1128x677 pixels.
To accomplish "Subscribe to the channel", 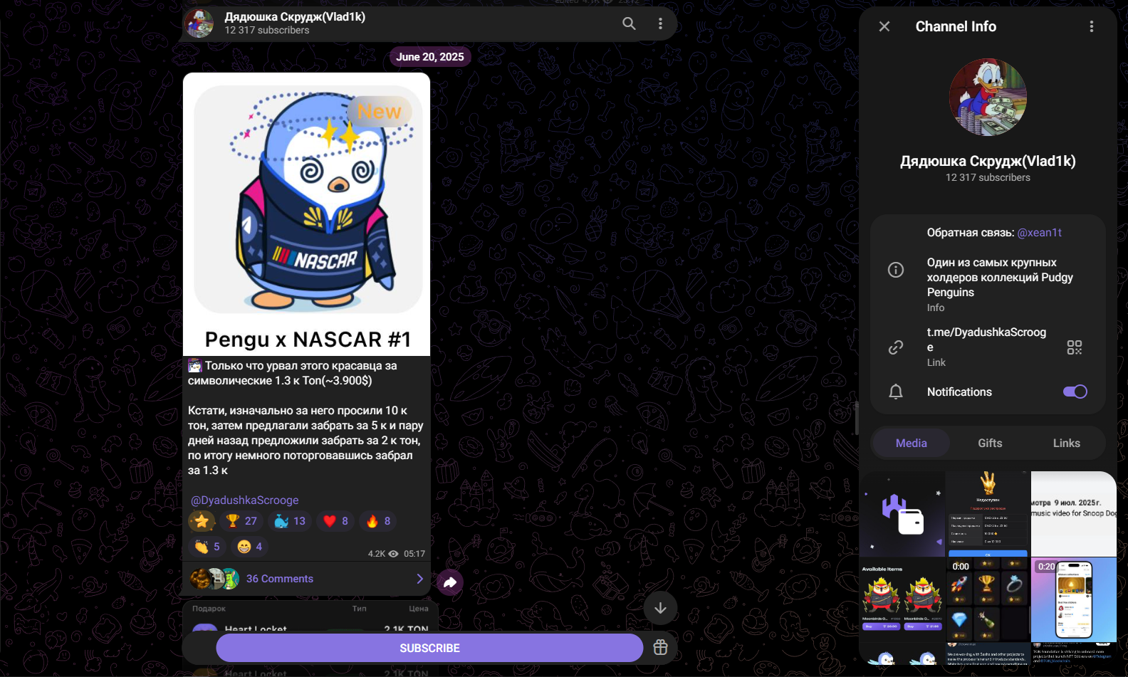I will 429,648.
